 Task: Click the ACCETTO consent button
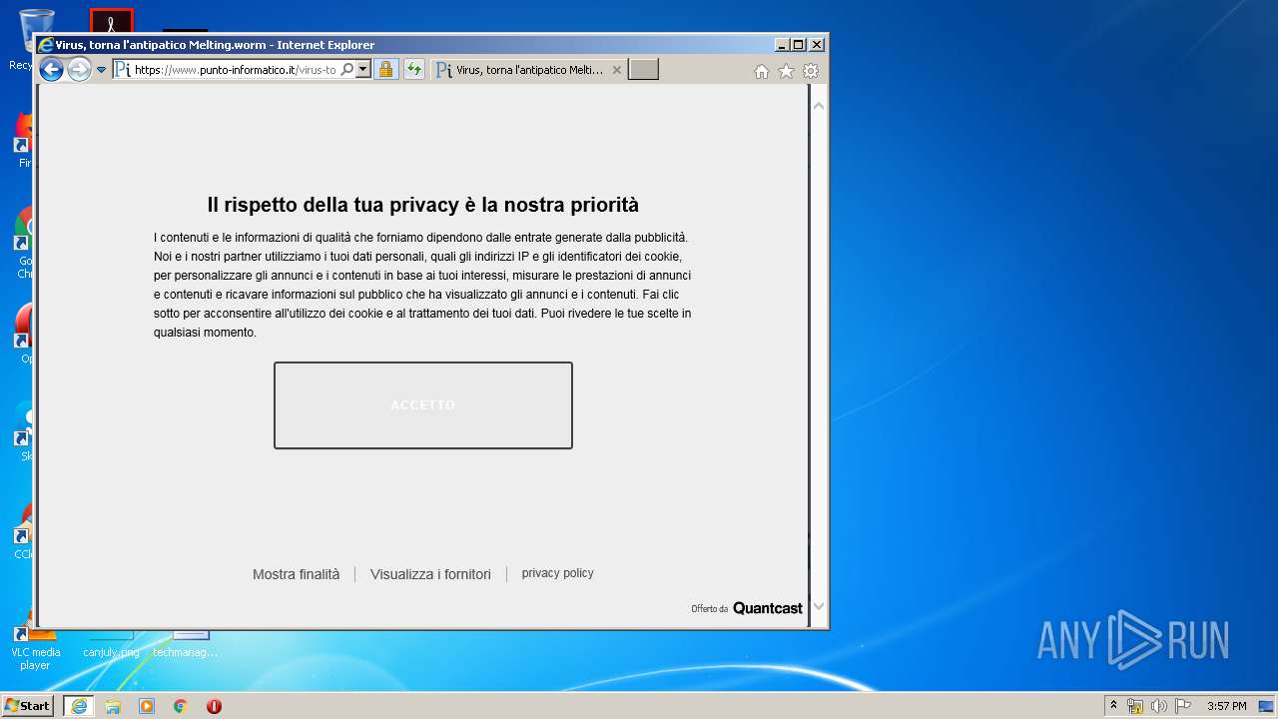point(423,405)
